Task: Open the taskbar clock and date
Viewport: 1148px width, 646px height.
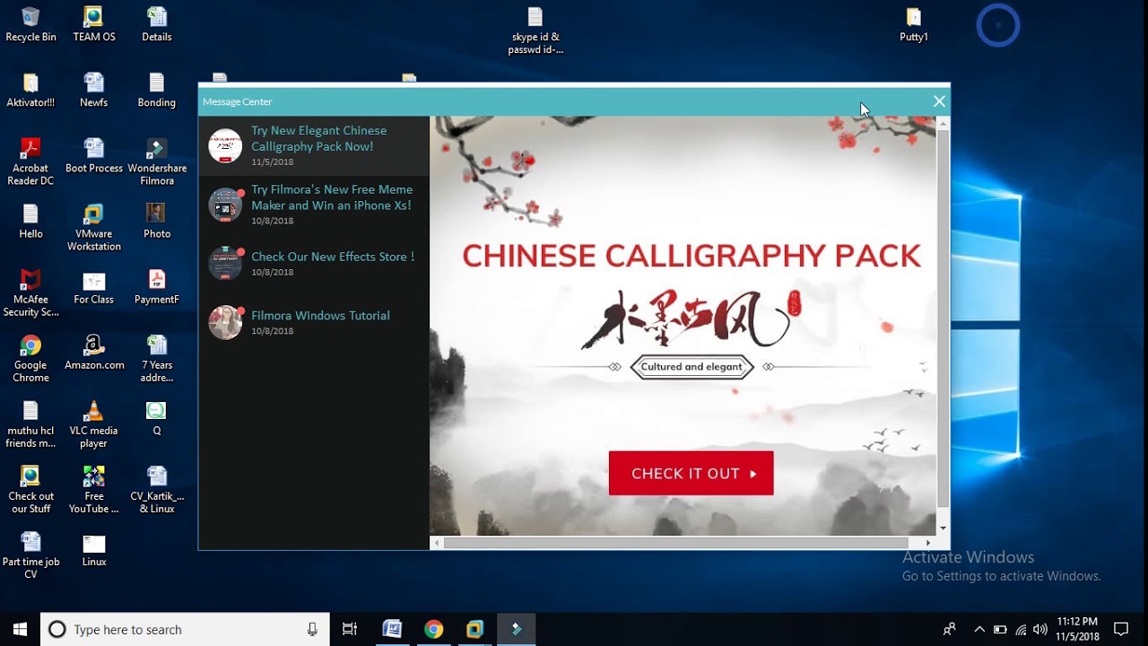Action: tap(1077, 629)
